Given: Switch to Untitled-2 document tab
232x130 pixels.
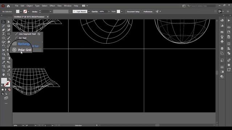Looking at the screenshot, I should 29,17.
